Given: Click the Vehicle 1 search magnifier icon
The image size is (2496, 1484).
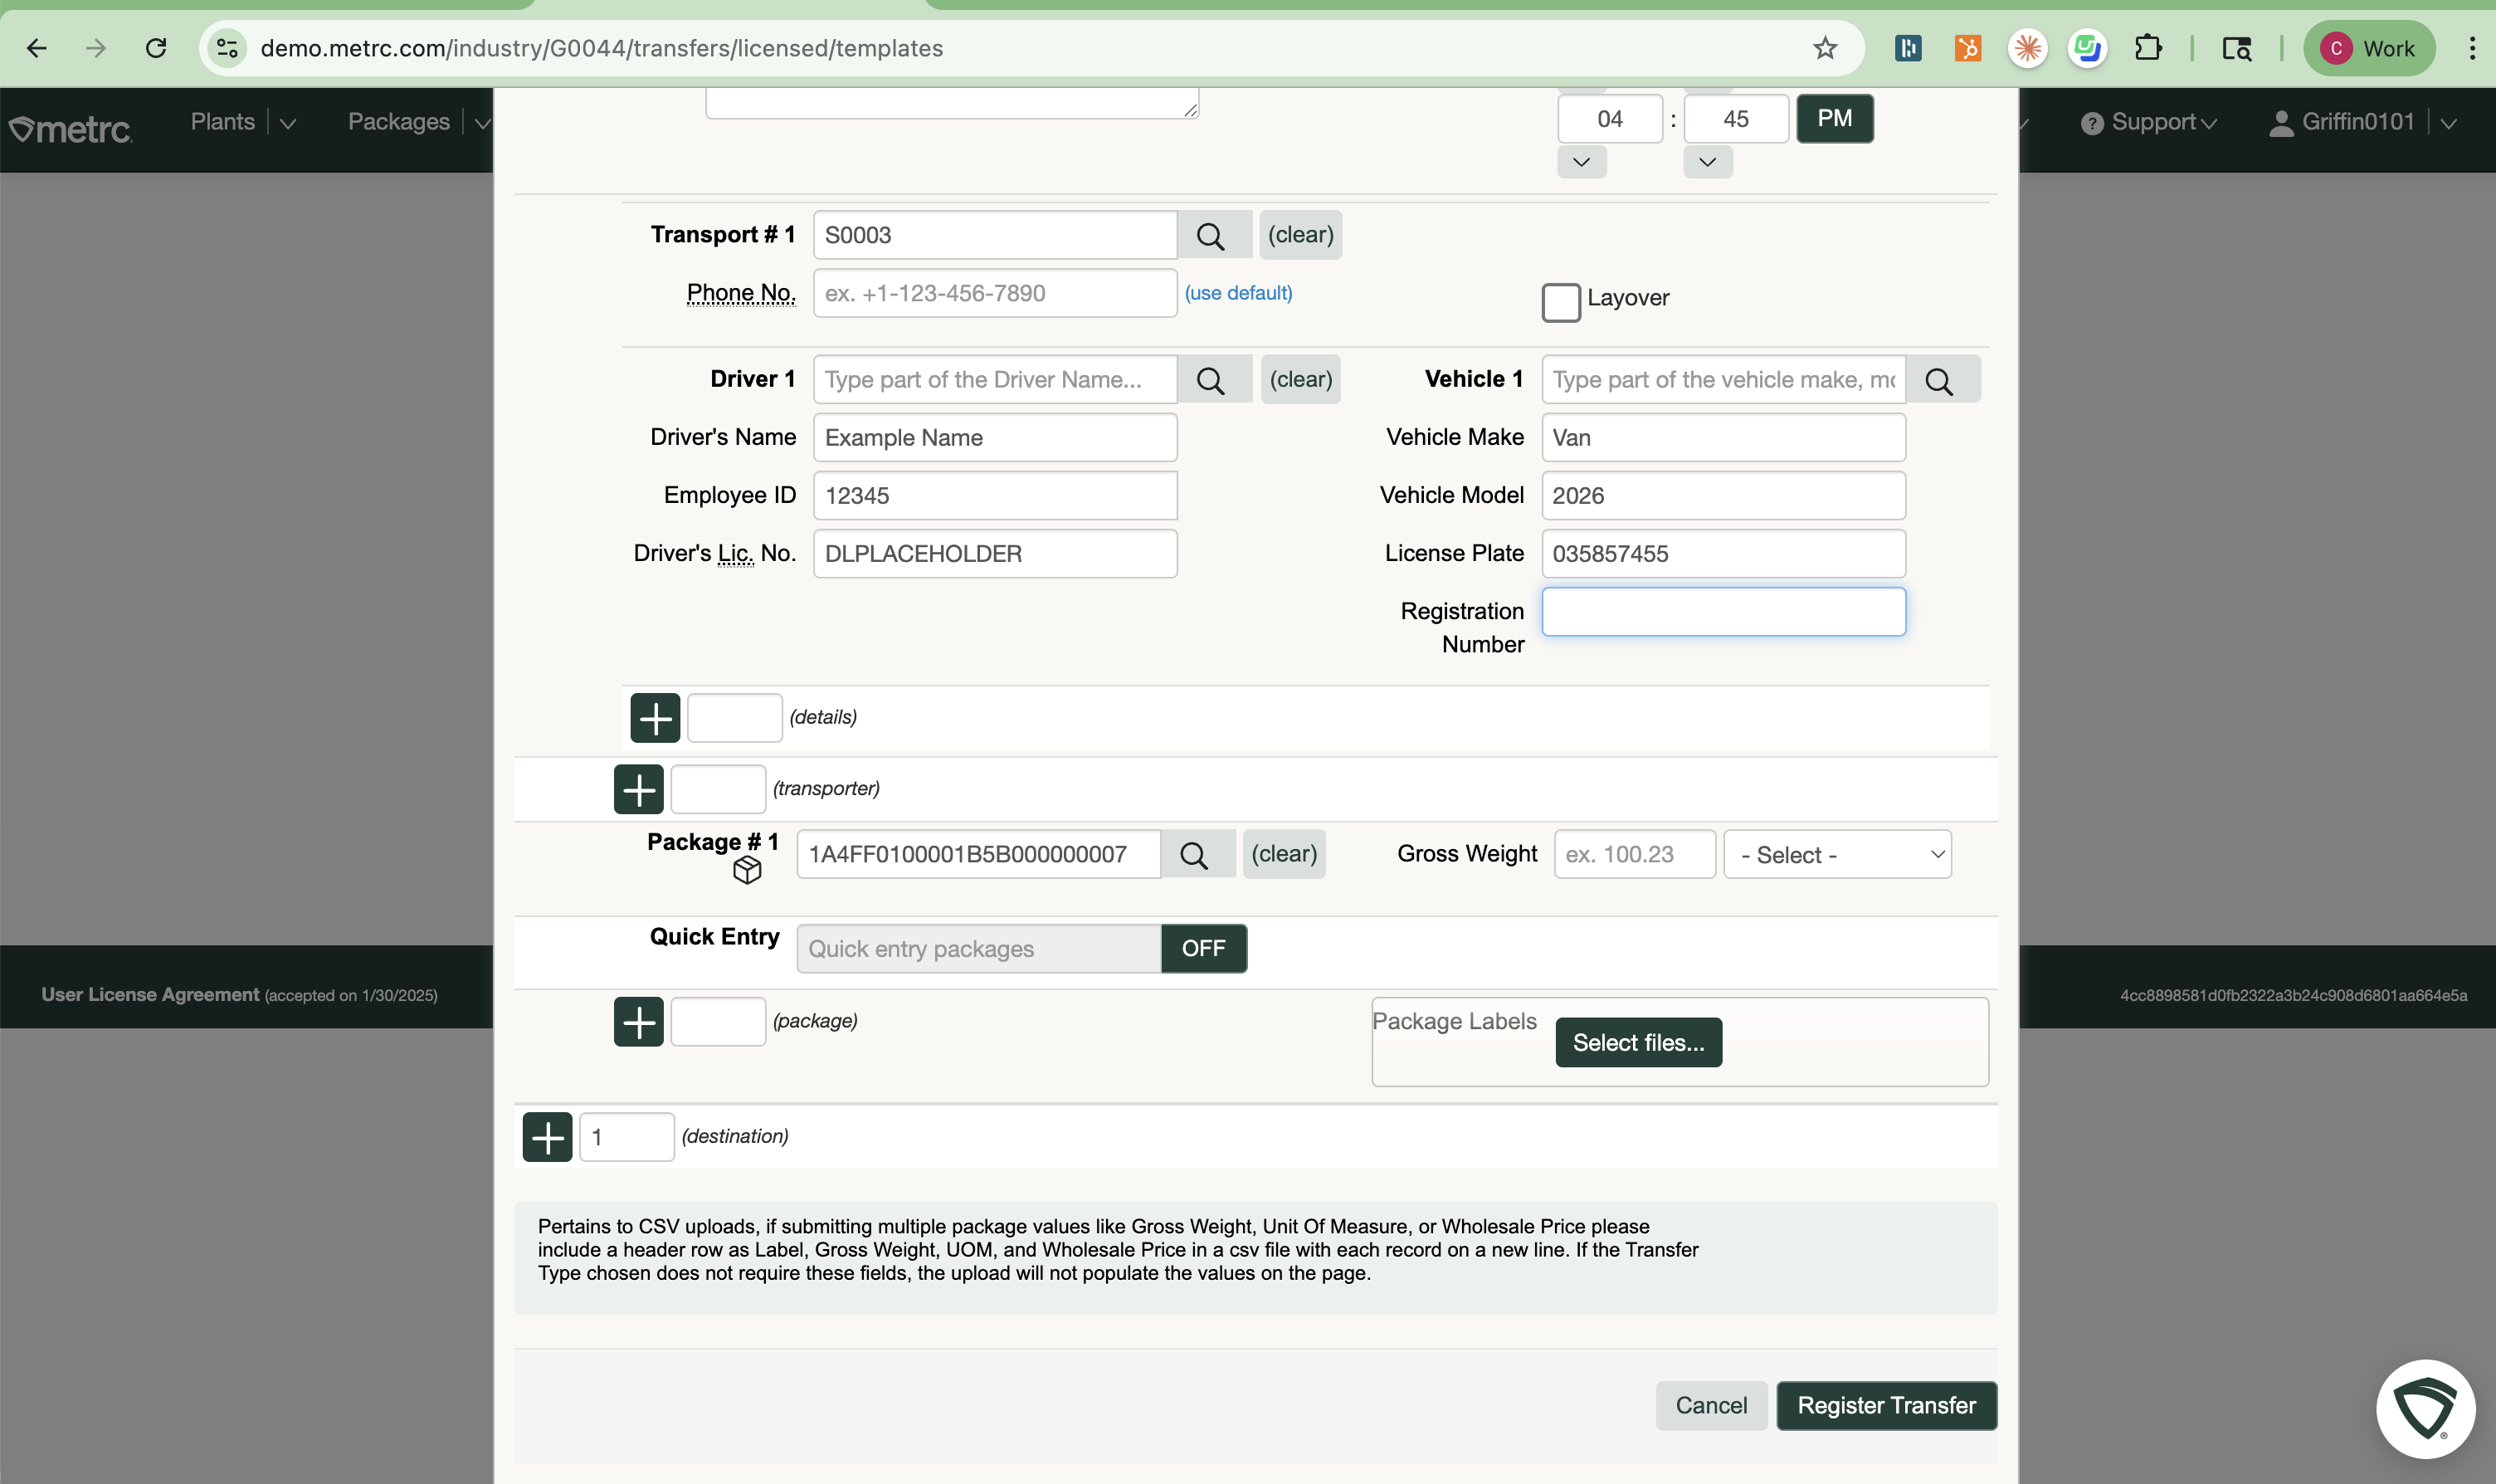Looking at the screenshot, I should tap(1939, 380).
